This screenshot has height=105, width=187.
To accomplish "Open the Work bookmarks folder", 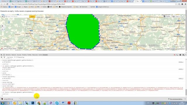I will pos(31,7).
